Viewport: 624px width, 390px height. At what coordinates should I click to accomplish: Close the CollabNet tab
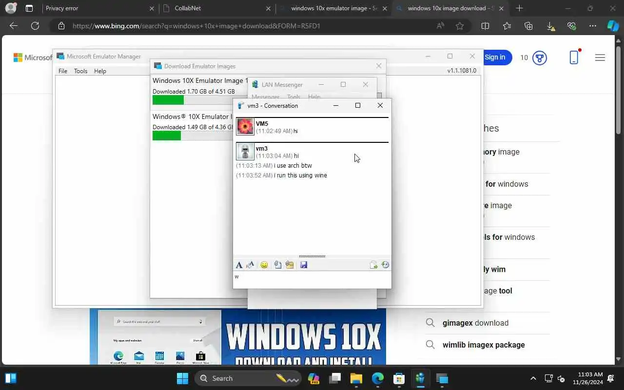(x=269, y=8)
